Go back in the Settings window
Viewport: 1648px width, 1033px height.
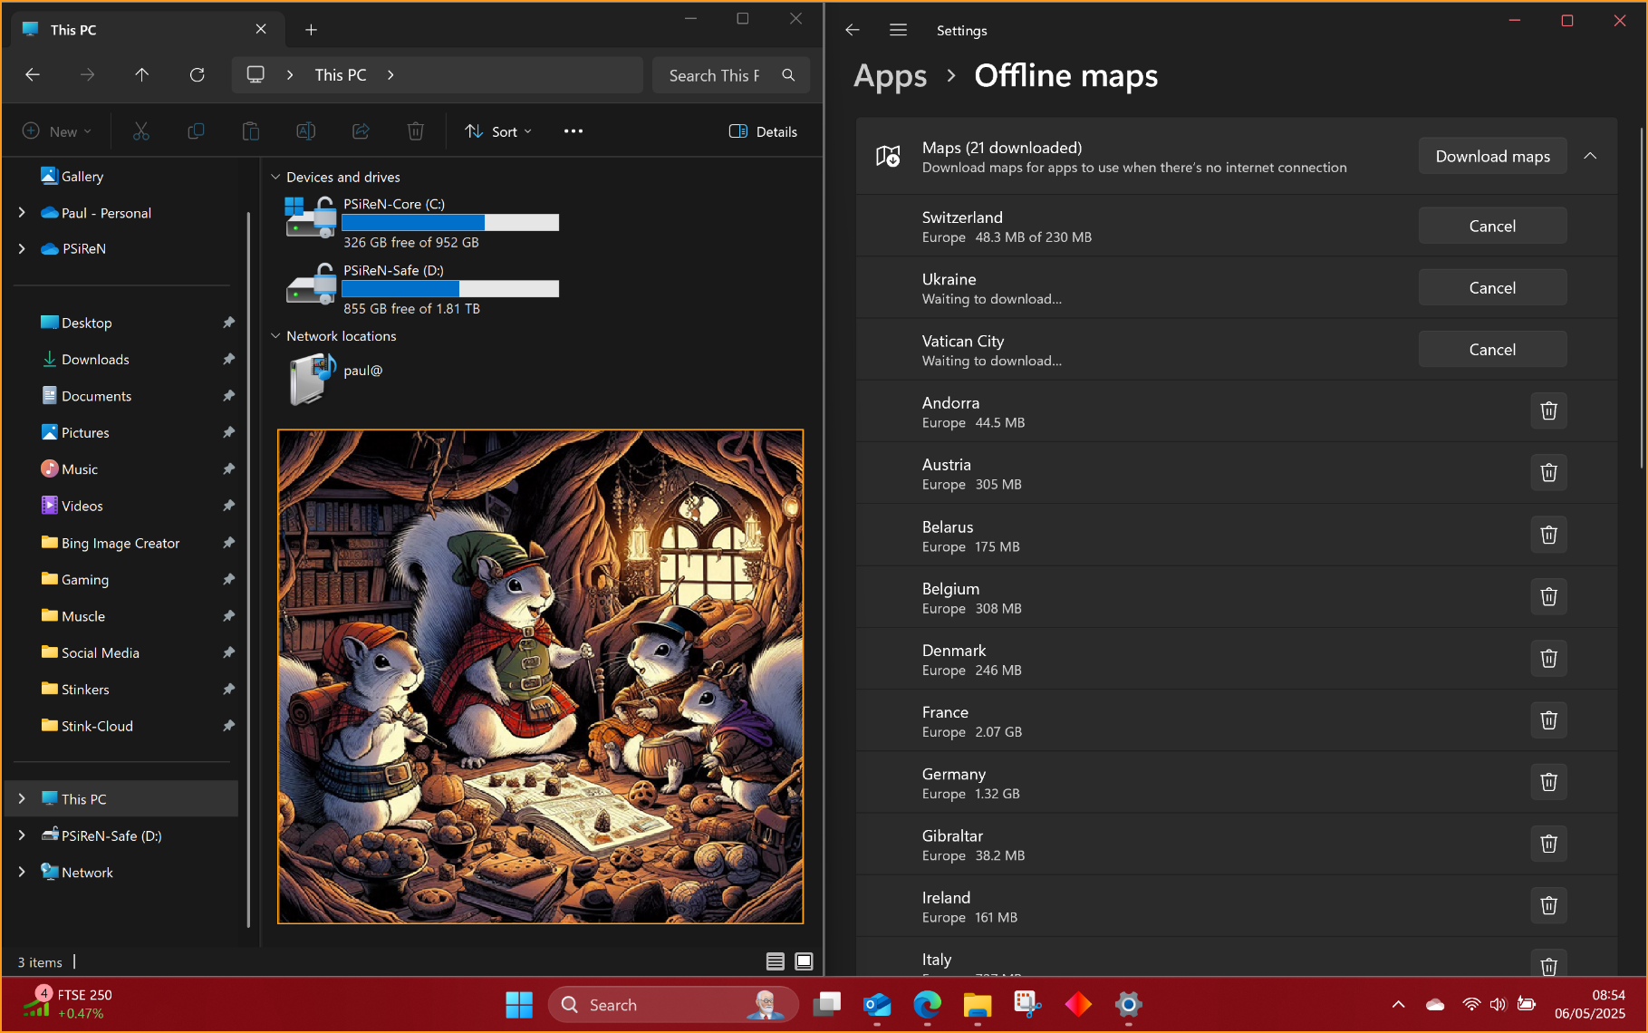[x=852, y=30]
